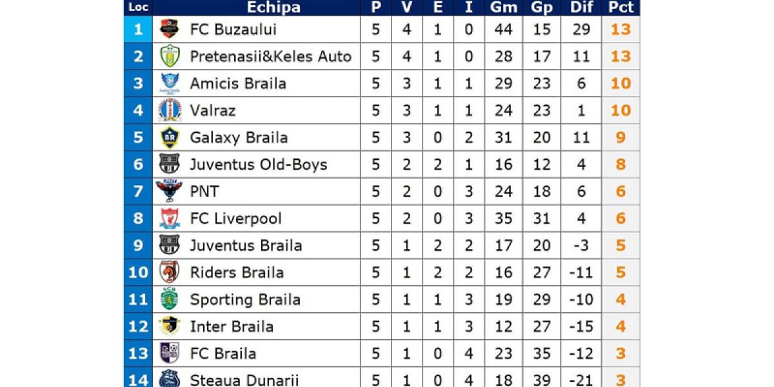Click the Inter Braila team logo
The width and height of the screenshot is (774, 387).
point(169,326)
